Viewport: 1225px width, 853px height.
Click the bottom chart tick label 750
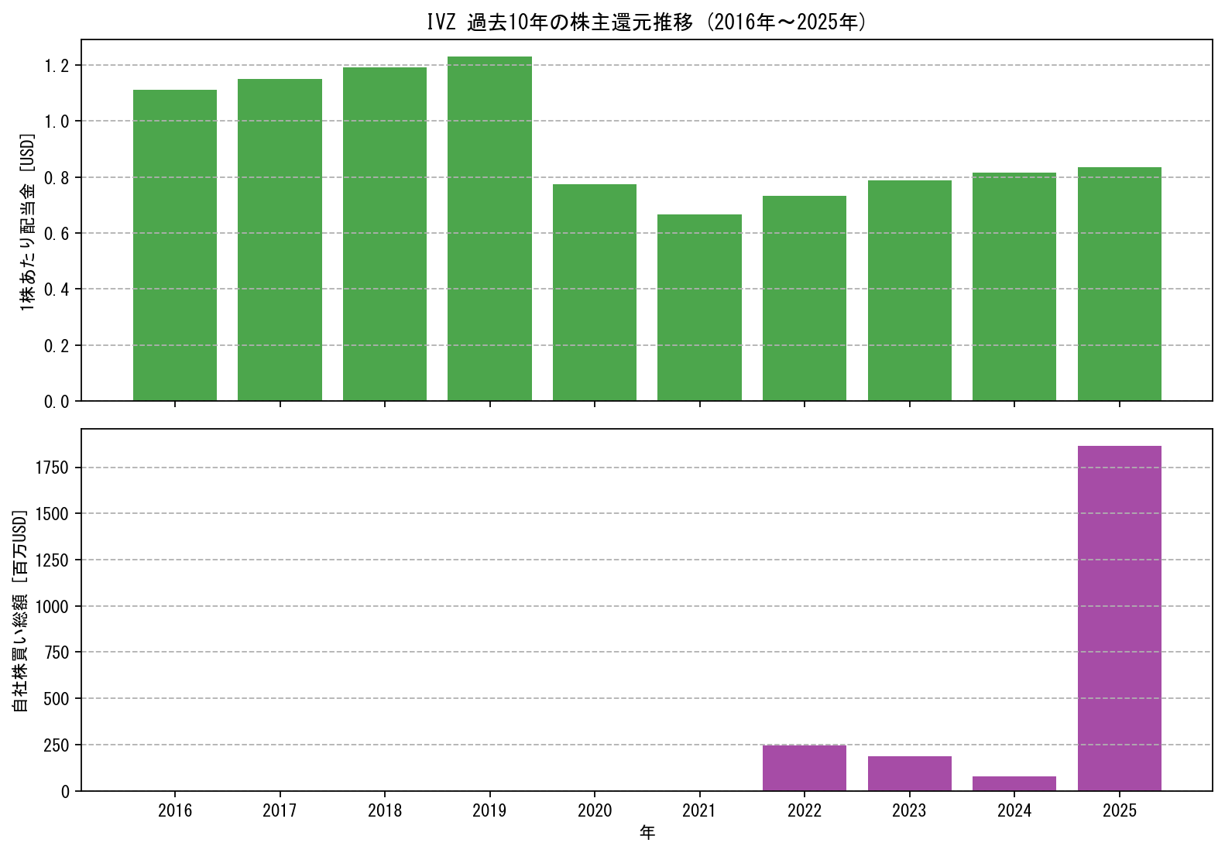pos(57,653)
